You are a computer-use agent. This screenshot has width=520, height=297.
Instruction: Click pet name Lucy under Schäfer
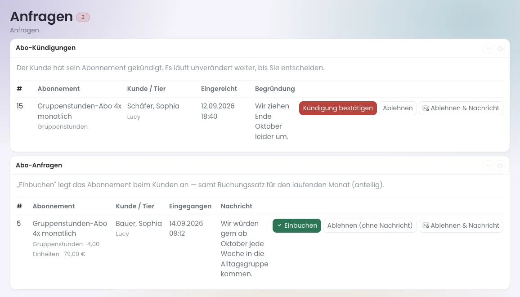(134, 117)
